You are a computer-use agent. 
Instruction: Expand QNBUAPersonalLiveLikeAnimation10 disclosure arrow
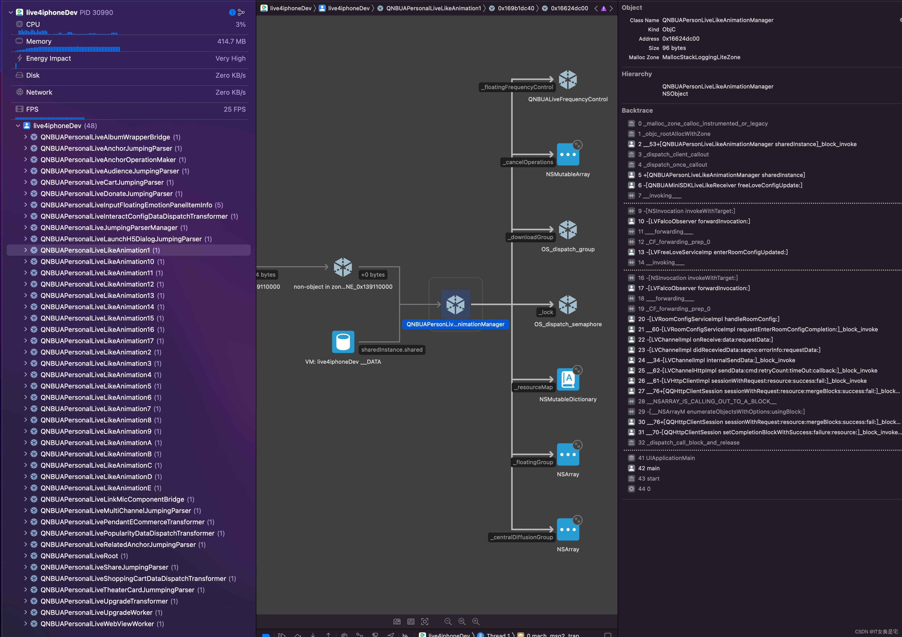click(25, 261)
